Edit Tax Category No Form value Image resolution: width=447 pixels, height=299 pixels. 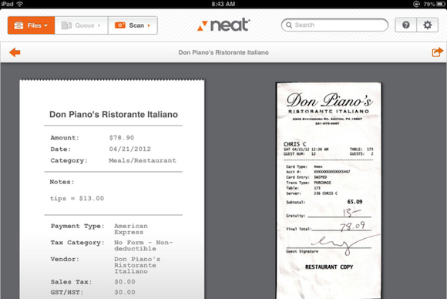143,245
